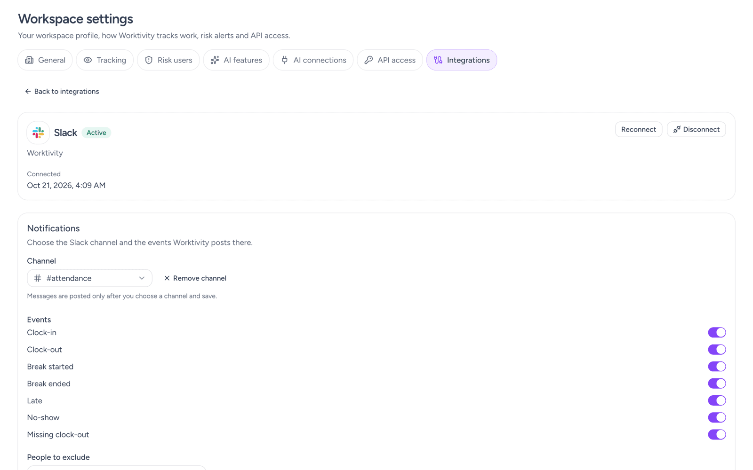This screenshot has width=753, height=470.
Task: Turn off No-show event notifications
Action: 717,417
